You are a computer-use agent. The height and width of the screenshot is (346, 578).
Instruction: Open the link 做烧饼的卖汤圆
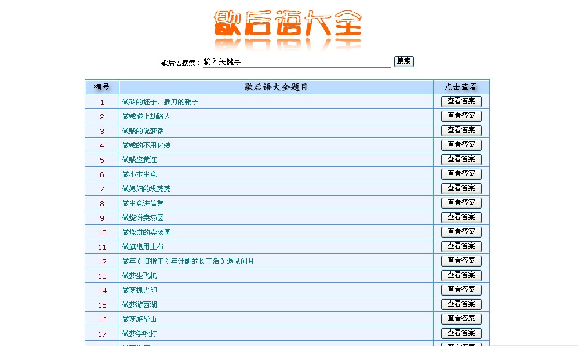[146, 232]
